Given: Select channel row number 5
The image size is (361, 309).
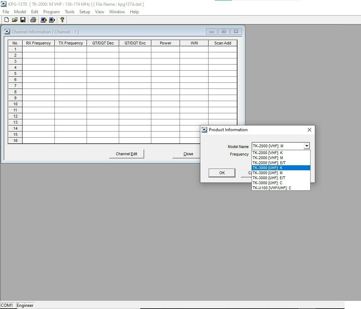Looking at the screenshot, I should pos(15,73).
